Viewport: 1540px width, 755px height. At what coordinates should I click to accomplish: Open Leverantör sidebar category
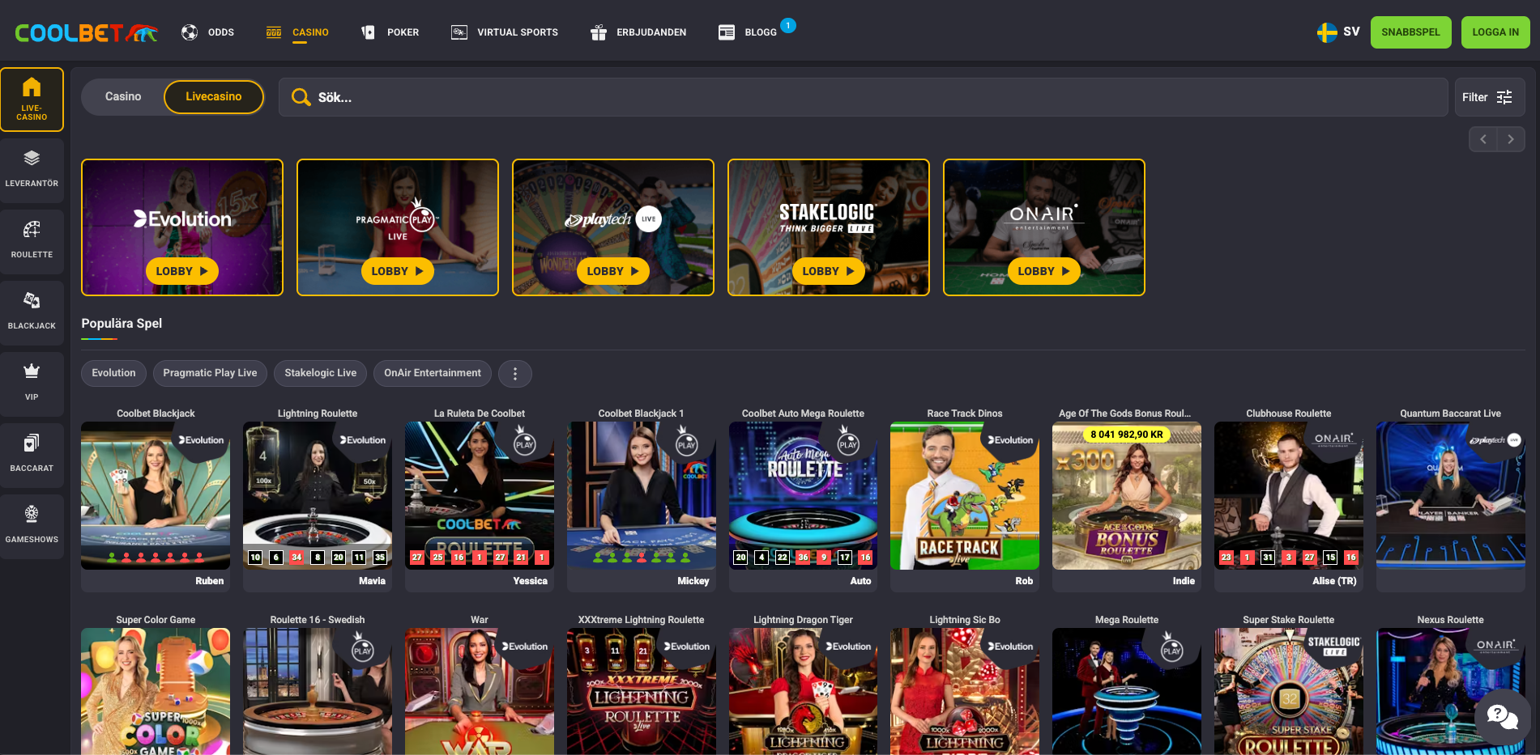tap(32, 171)
